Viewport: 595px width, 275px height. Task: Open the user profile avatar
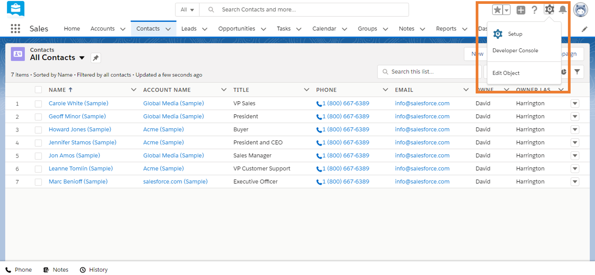tap(581, 10)
